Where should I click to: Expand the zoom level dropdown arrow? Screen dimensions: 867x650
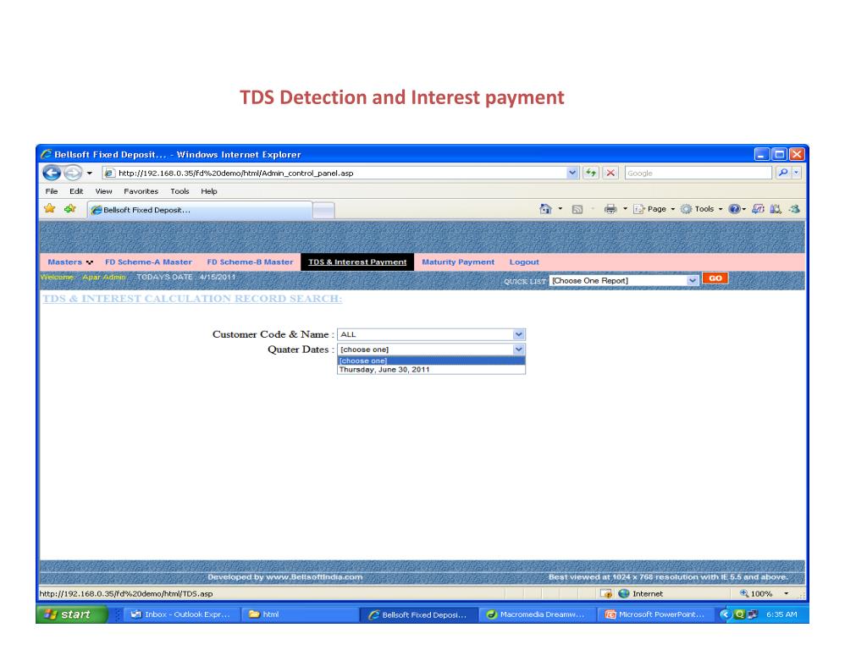click(787, 593)
